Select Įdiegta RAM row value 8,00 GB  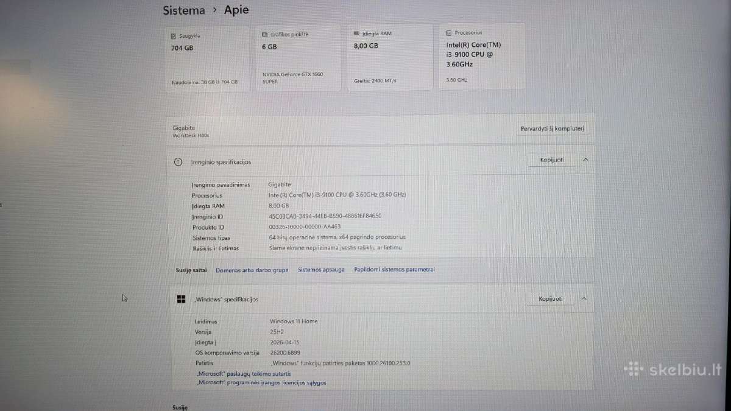click(278, 206)
